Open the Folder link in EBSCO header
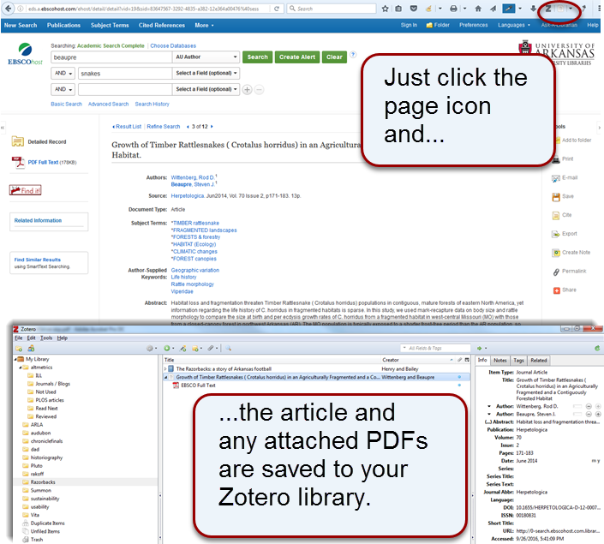The image size is (604, 544). point(438,25)
